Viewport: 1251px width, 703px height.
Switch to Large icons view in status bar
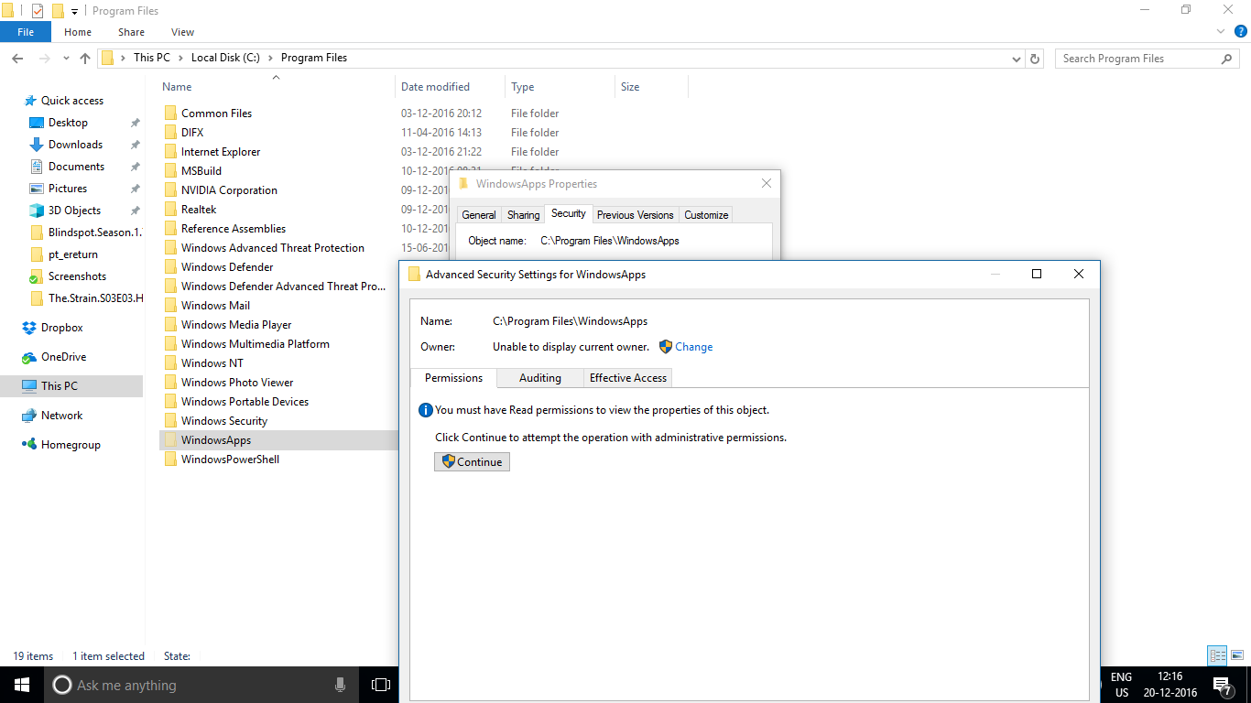pyautogui.click(x=1237, y=655)
